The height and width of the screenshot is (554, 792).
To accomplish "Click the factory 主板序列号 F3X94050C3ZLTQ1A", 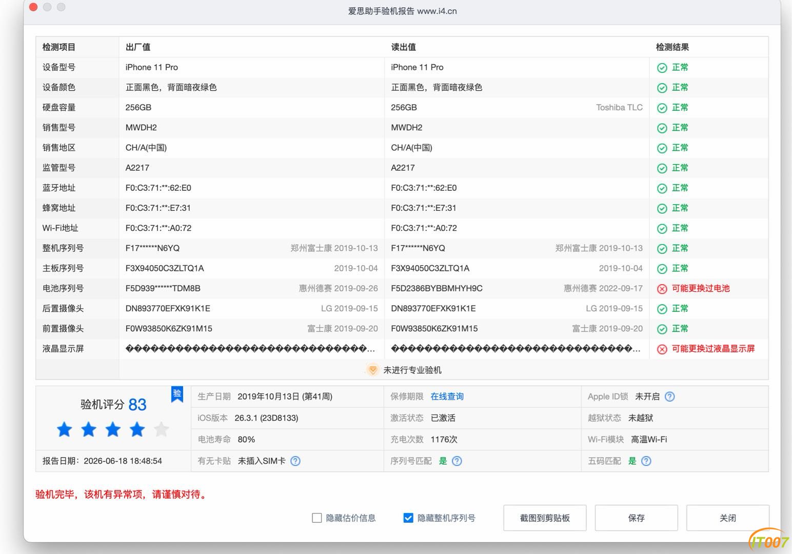I will pos(165,268).
